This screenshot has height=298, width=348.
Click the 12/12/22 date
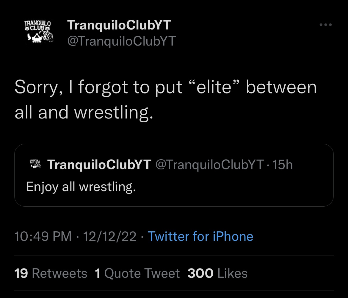(110, 236)
